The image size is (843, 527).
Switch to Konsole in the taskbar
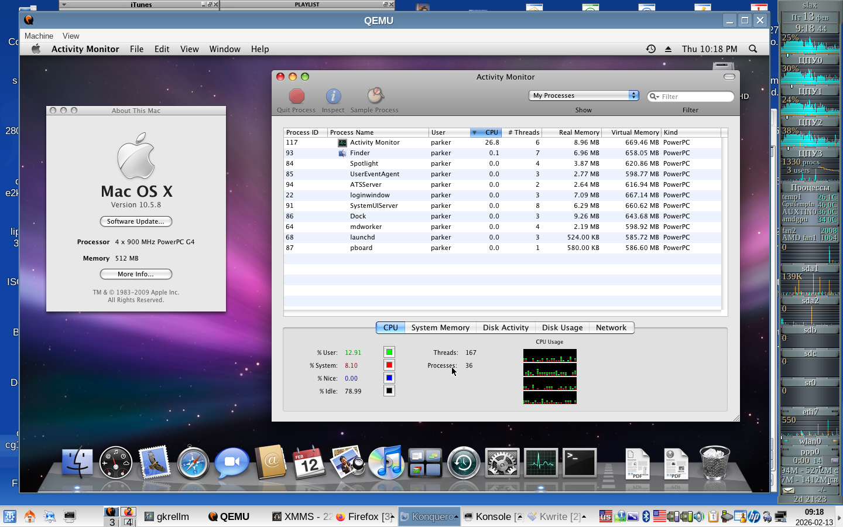[493, 516]
